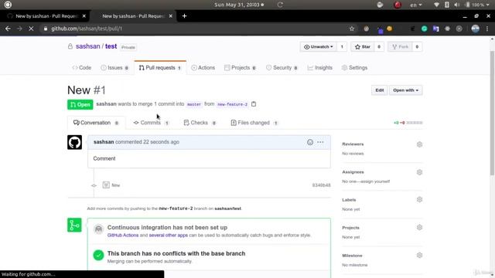Screen dimensions: 495x278
Task: Open the Wi-Fi network indicator
Action: (436, 5)
